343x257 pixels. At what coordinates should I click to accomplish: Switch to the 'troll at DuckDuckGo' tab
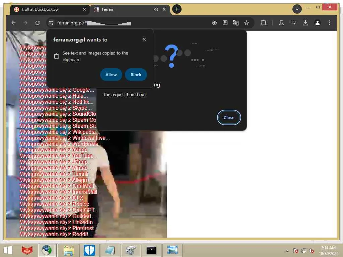pos(50,9)
